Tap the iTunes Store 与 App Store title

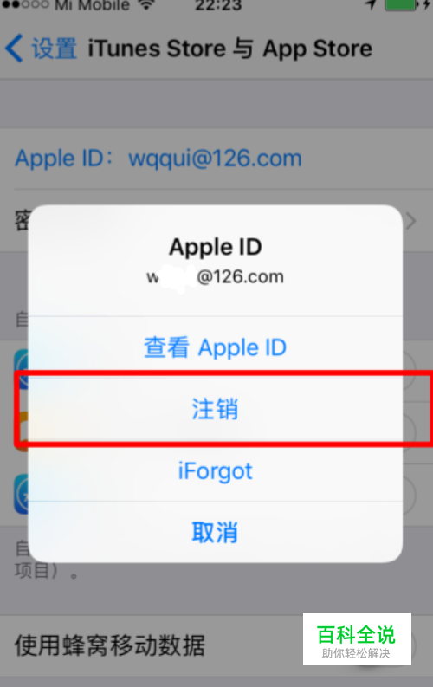pos(229,49)
